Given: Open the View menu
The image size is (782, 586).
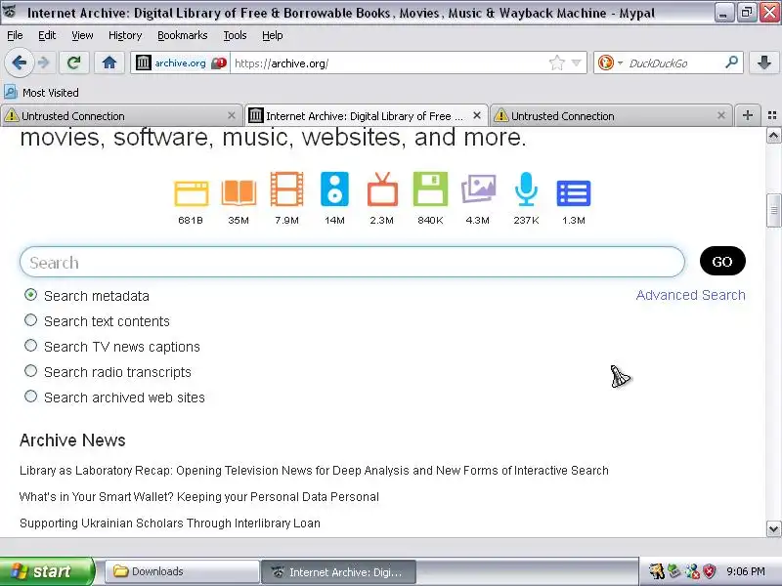Looking at the screenshot, I should pyautogui.click(x=82, y=35).
